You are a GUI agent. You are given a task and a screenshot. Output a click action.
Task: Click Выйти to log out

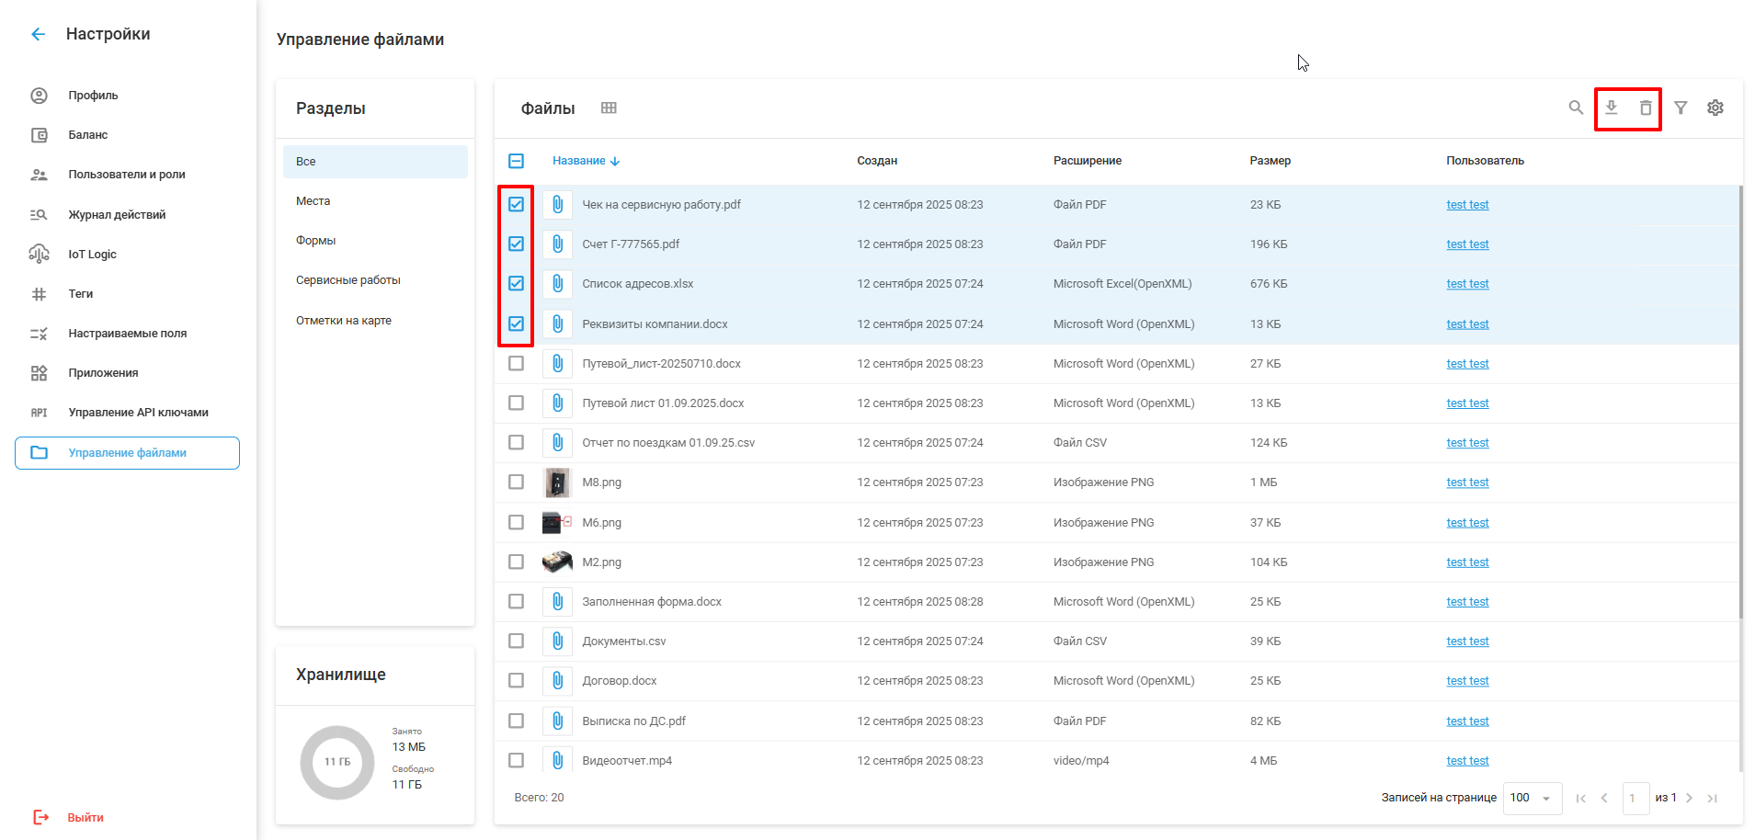coord(85,817)
